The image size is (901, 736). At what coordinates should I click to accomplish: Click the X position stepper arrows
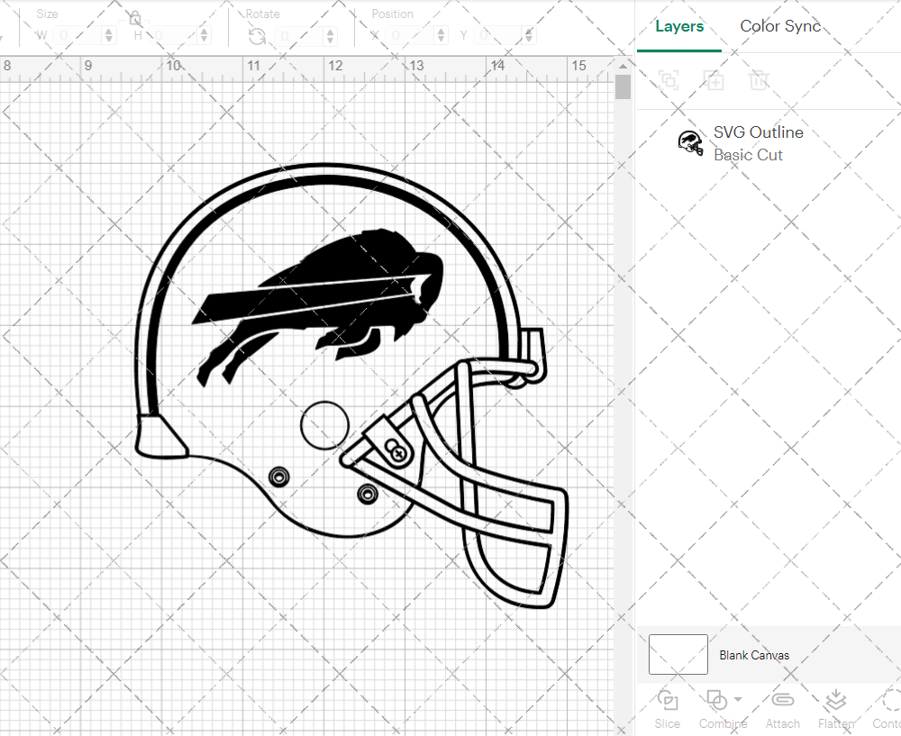441,35
